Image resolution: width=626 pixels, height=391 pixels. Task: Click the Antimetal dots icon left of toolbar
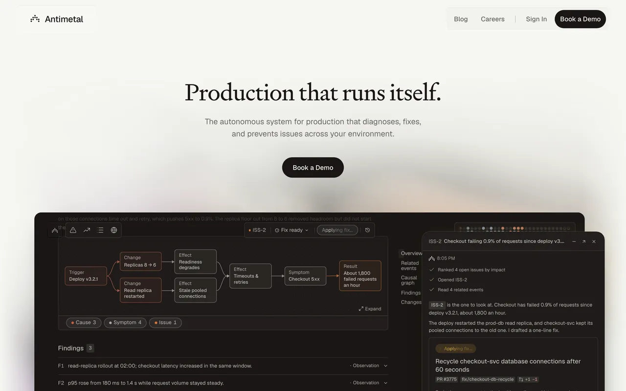[55, 230]
